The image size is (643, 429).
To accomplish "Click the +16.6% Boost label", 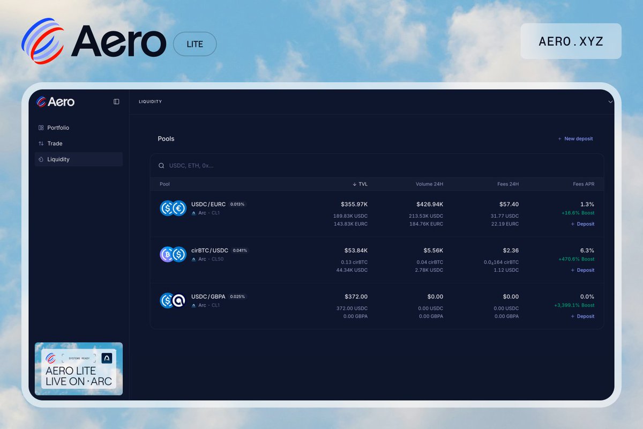I will tap(578, 213).
